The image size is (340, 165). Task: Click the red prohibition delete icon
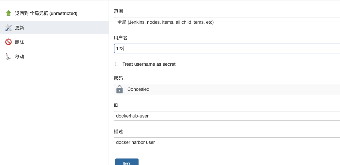8,42
